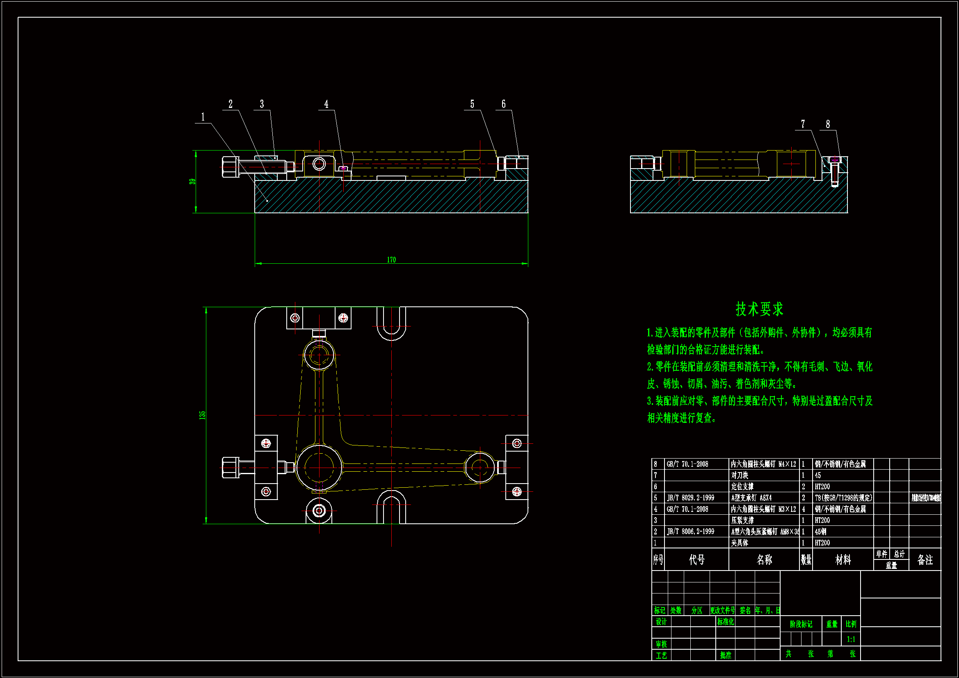Select callout number 3 above the section view

[x=262, y=104]
